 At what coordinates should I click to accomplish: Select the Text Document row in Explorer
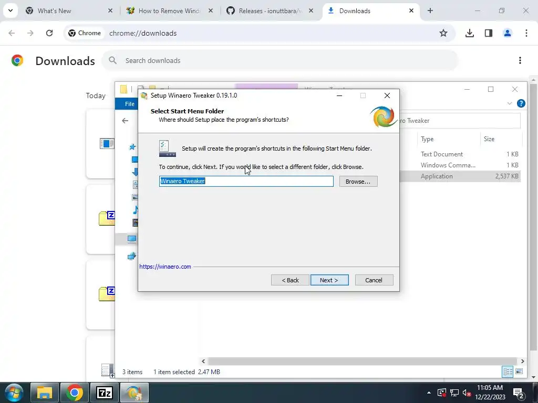click(x=460, y=154)
